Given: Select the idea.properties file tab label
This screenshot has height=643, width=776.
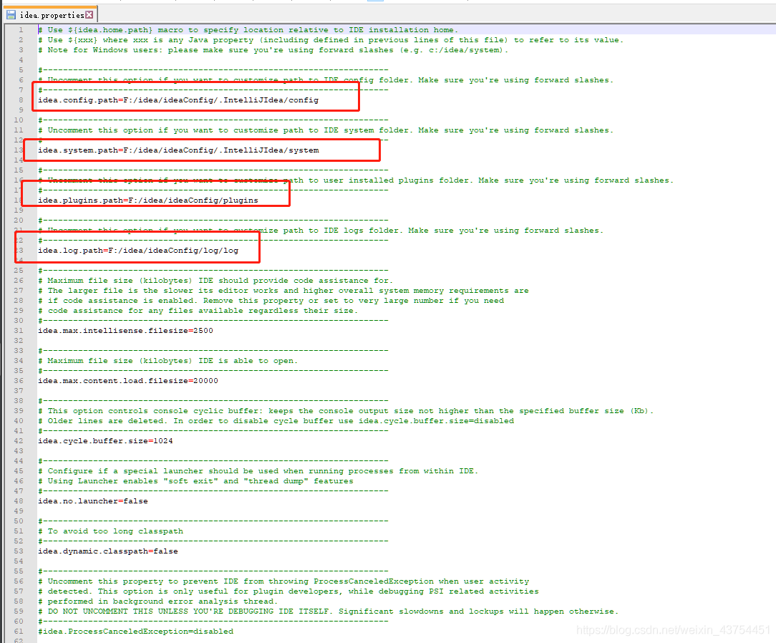Looking at the screenshot, I should click(52, 15).
